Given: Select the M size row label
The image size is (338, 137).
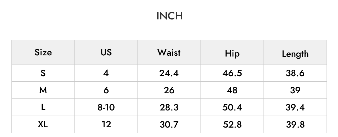Looking at the screenshot, I should pyautogui.click(x=43, y=90).
